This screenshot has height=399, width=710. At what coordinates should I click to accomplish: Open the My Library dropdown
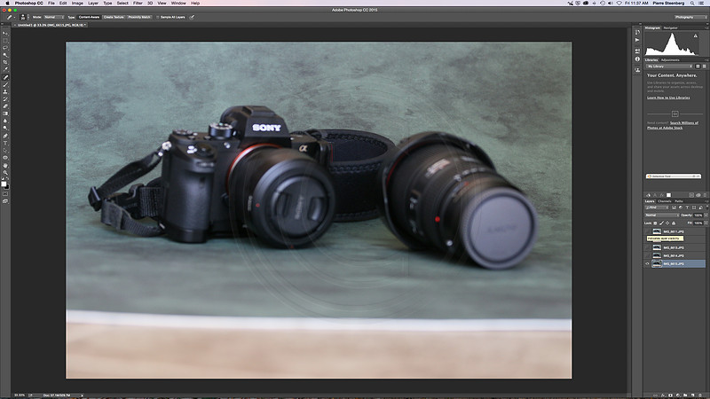click(x=669, y=66)
